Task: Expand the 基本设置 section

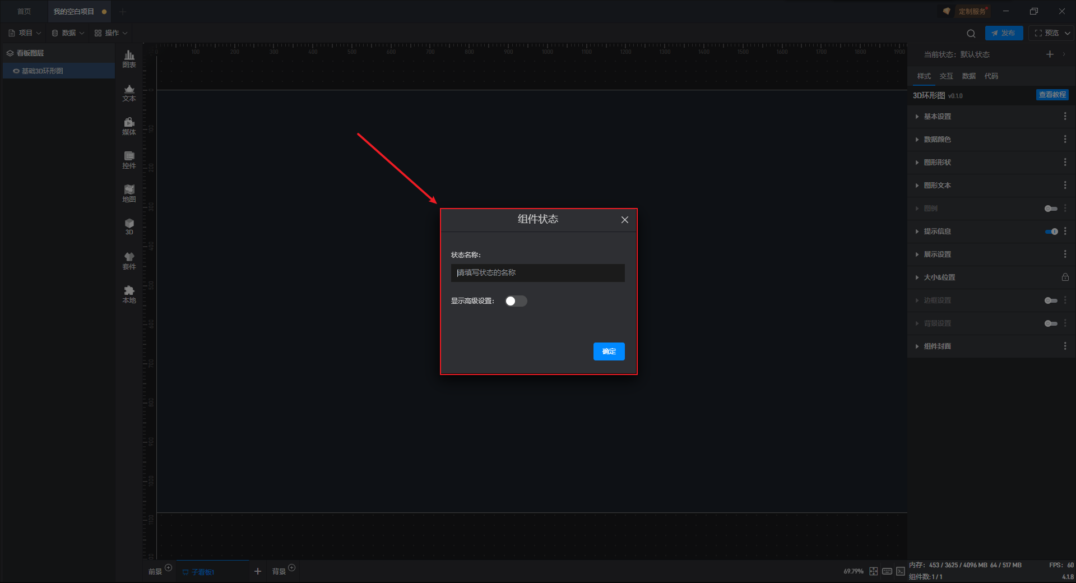Action: [917, 117]
